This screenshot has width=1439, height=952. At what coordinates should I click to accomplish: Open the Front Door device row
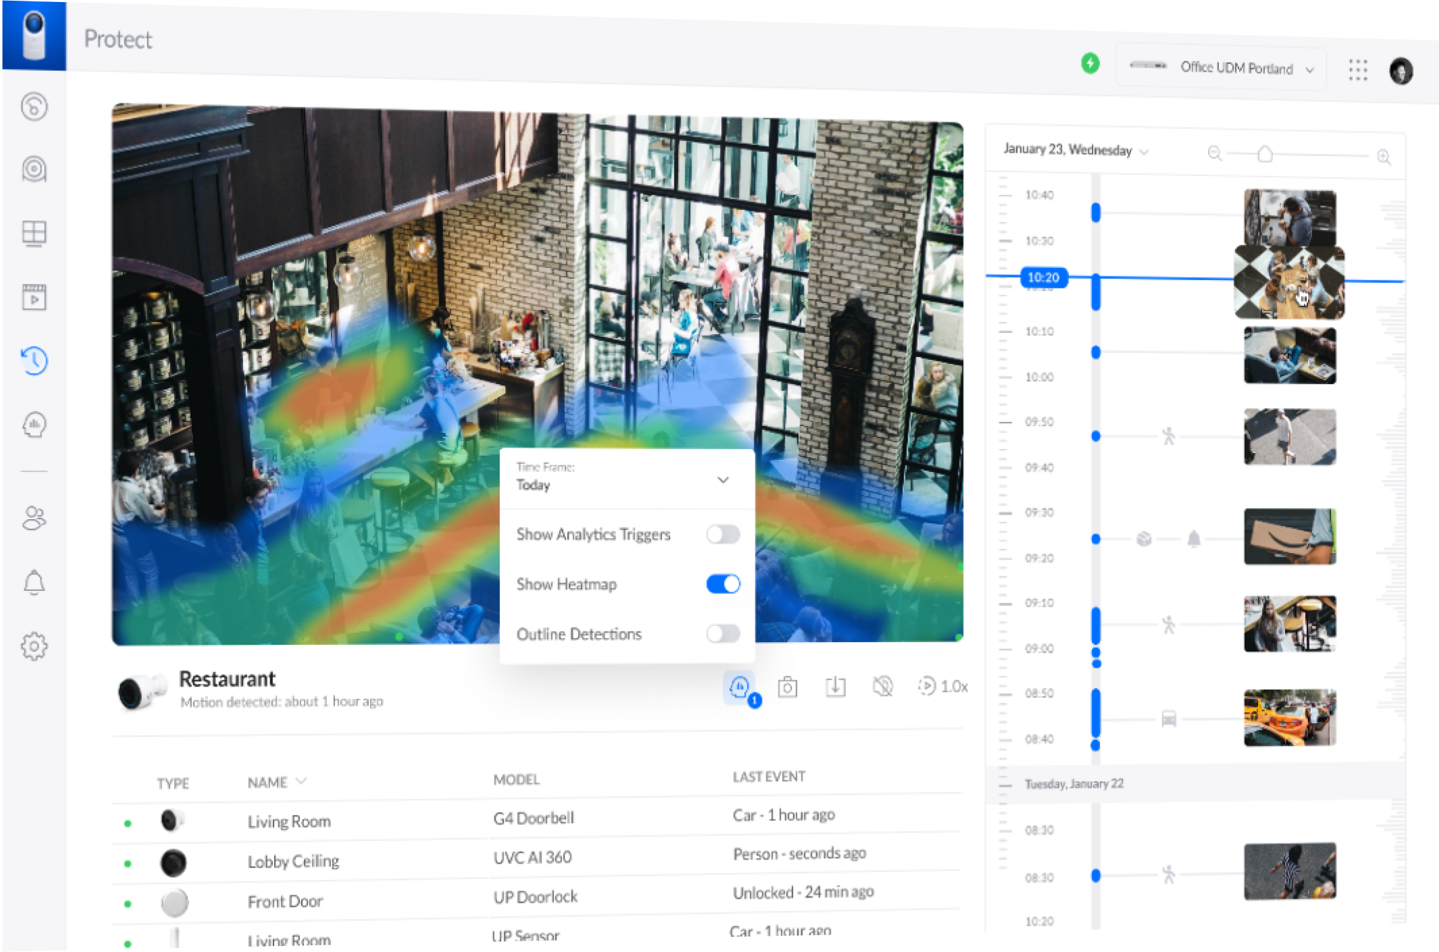pyautogui.click(x=538, y=899)
